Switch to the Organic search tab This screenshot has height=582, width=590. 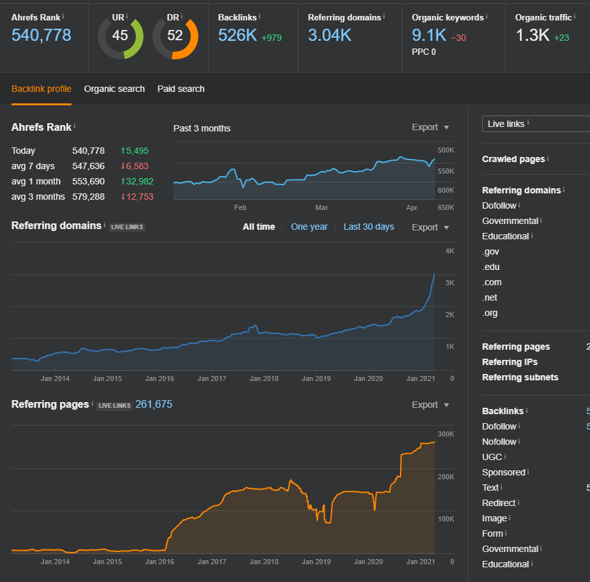(114, 89)
